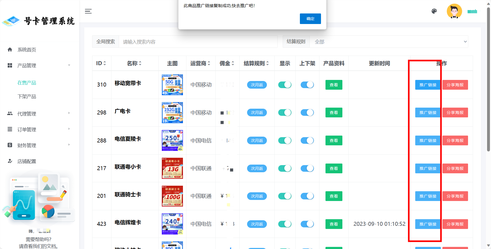Click the page vertical scrollbar
491x249 pixels.
pyautogui.click(x=488, y=79)
